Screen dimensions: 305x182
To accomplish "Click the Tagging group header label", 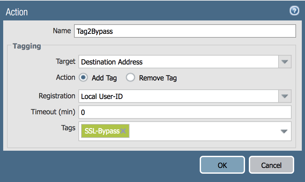I will 27,46.
